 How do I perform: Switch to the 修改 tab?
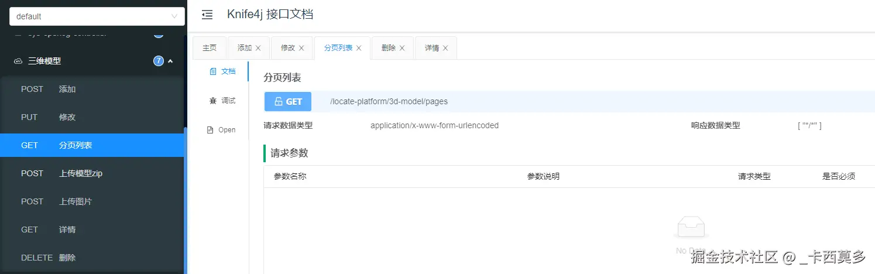click(x=288, y=48)
